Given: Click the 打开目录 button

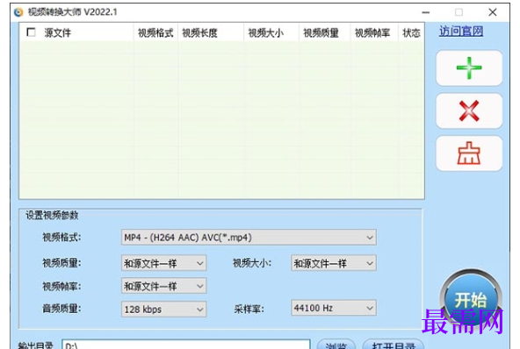Looking at the screenshot, I should click(x=394, y=345).
